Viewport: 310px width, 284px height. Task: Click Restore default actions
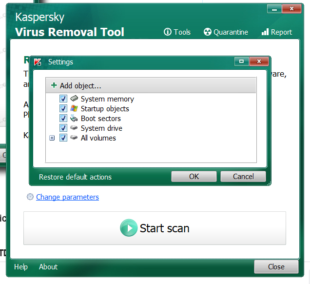(76, 177)
